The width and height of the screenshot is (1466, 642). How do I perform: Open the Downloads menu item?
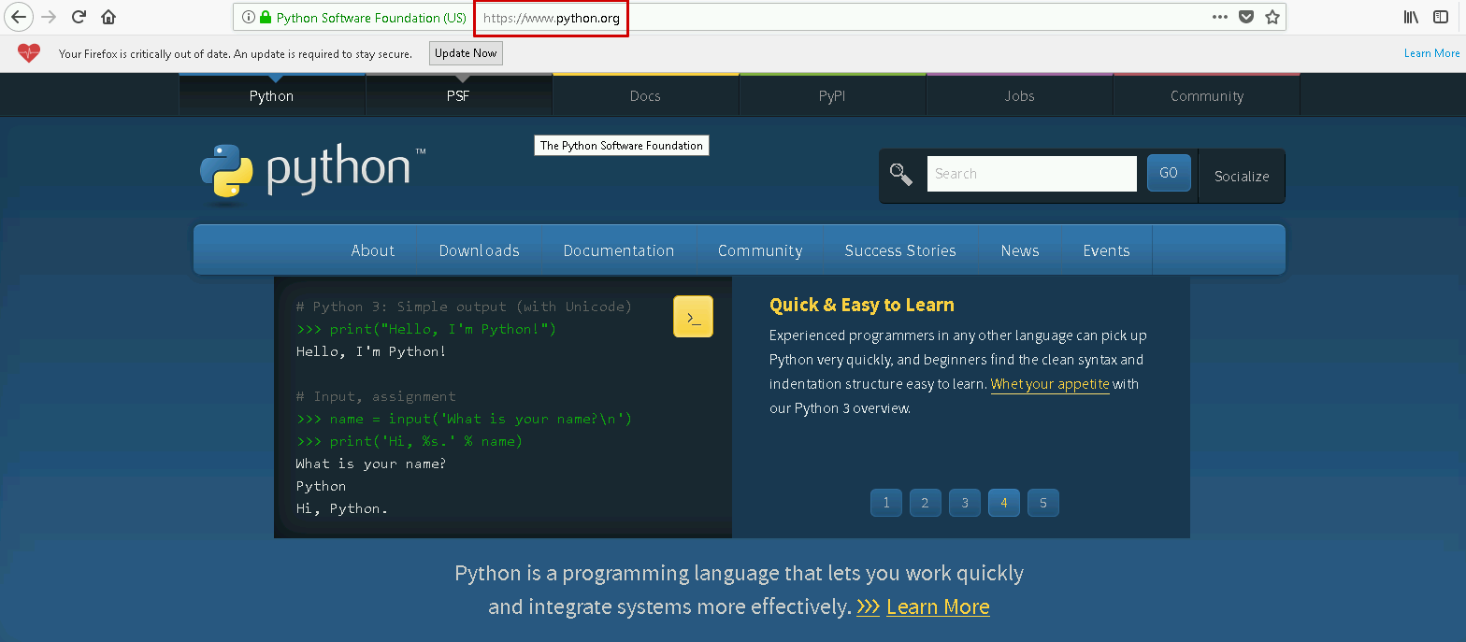(x=479, y=250)
